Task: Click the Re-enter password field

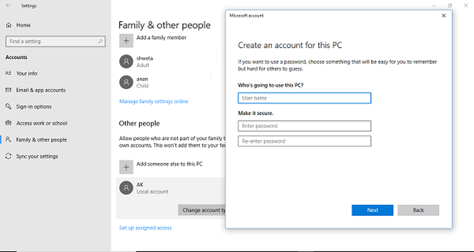Action: (x=304, y=141)
